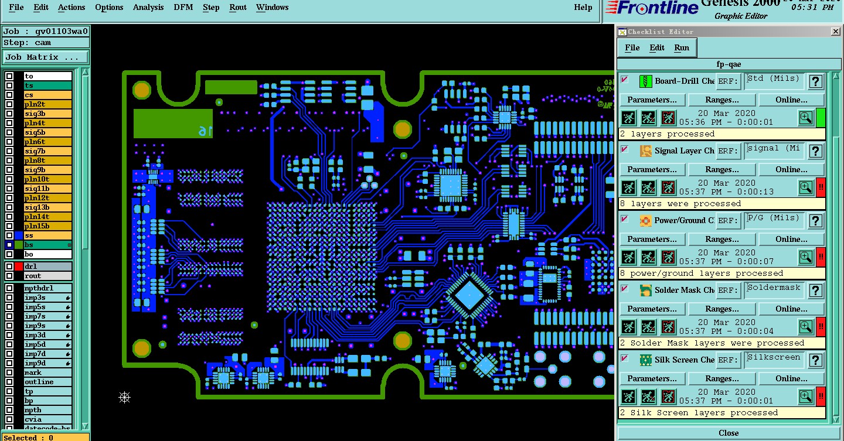Uncheck the Signal Layer check checkbox

click(624, 149)
